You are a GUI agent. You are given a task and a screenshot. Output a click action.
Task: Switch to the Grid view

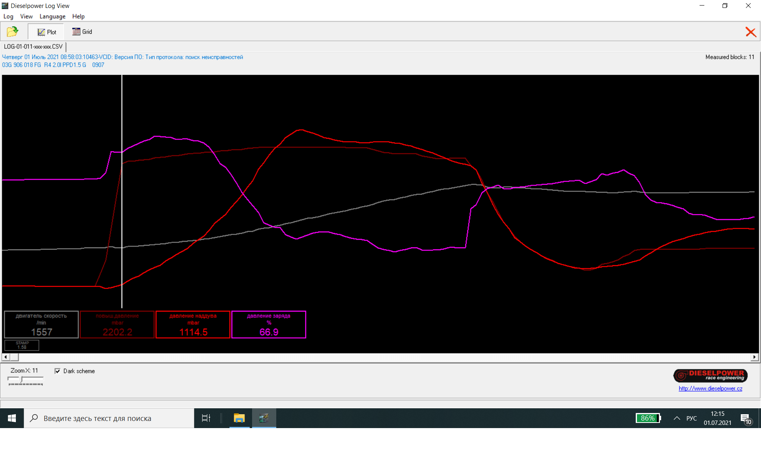coord(82,32)
